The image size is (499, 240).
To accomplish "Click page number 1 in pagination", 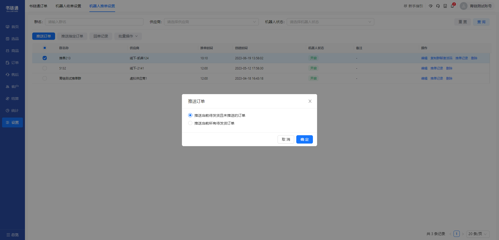I will [457, 234].
